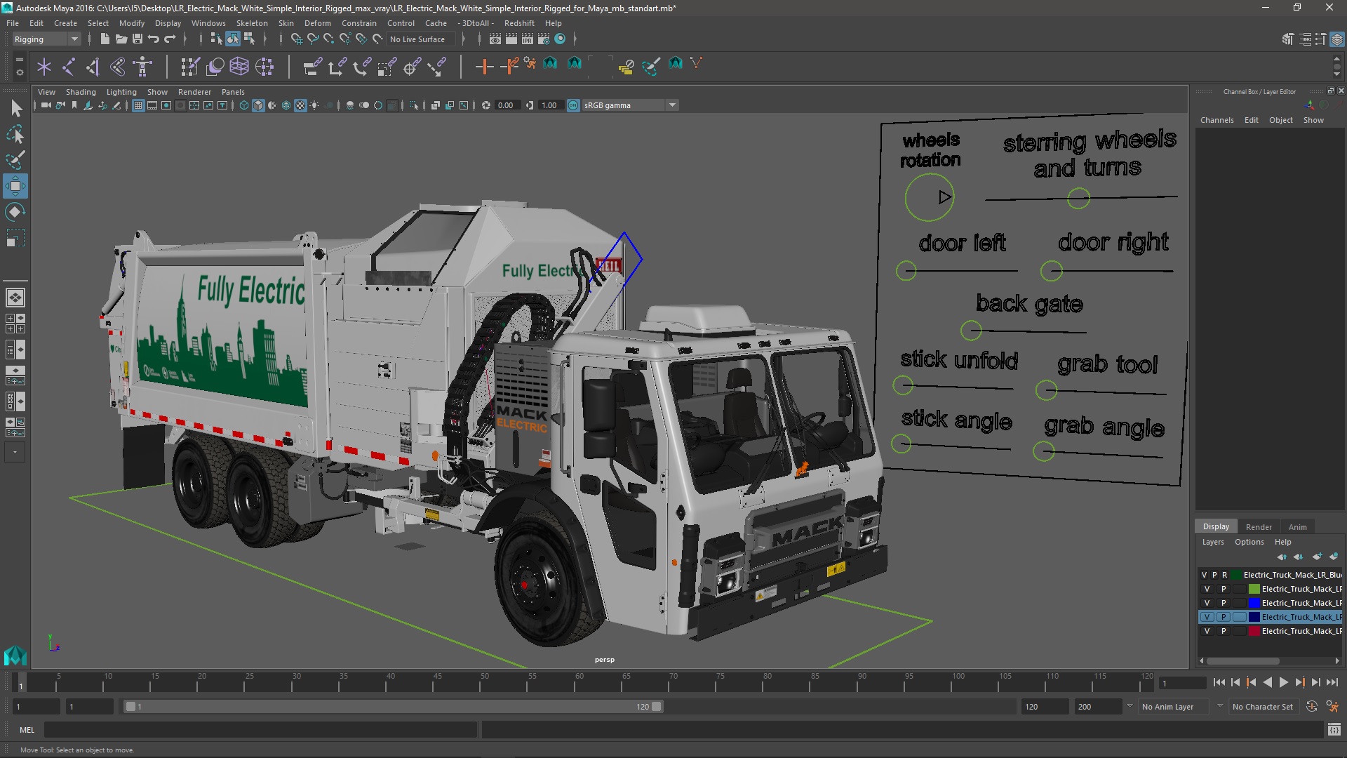Open the Deform menu

coord(317,23)
